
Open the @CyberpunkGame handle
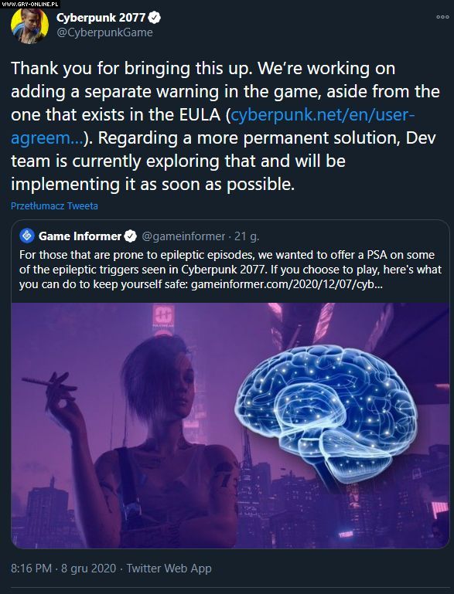pyautogui.click(x=104, y=32)
